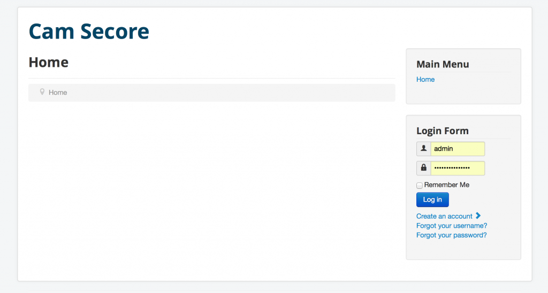Click the Remember Me label text
548x293 pixels.
pyautogui.click(x=447, y=185)
